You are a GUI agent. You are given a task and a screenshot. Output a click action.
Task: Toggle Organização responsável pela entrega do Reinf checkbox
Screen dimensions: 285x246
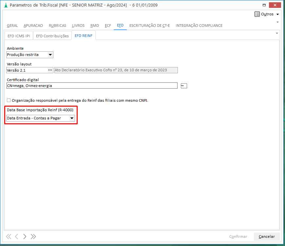(x=9, y=100)
